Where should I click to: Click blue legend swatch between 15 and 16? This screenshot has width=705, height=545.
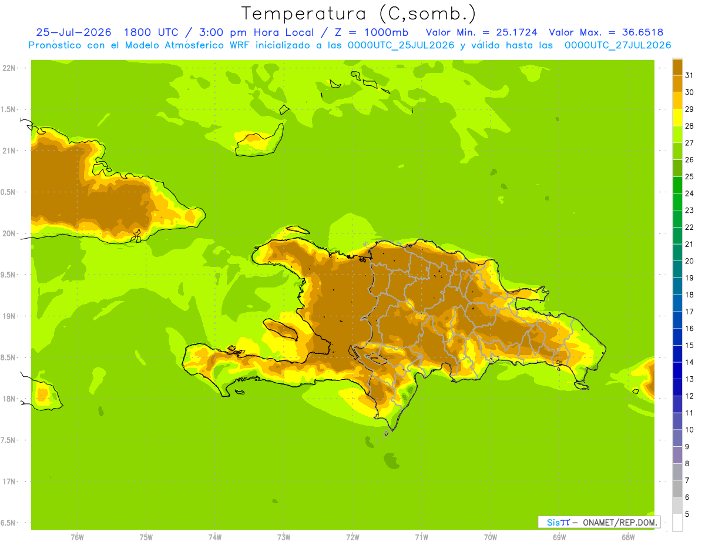point(677,337)
